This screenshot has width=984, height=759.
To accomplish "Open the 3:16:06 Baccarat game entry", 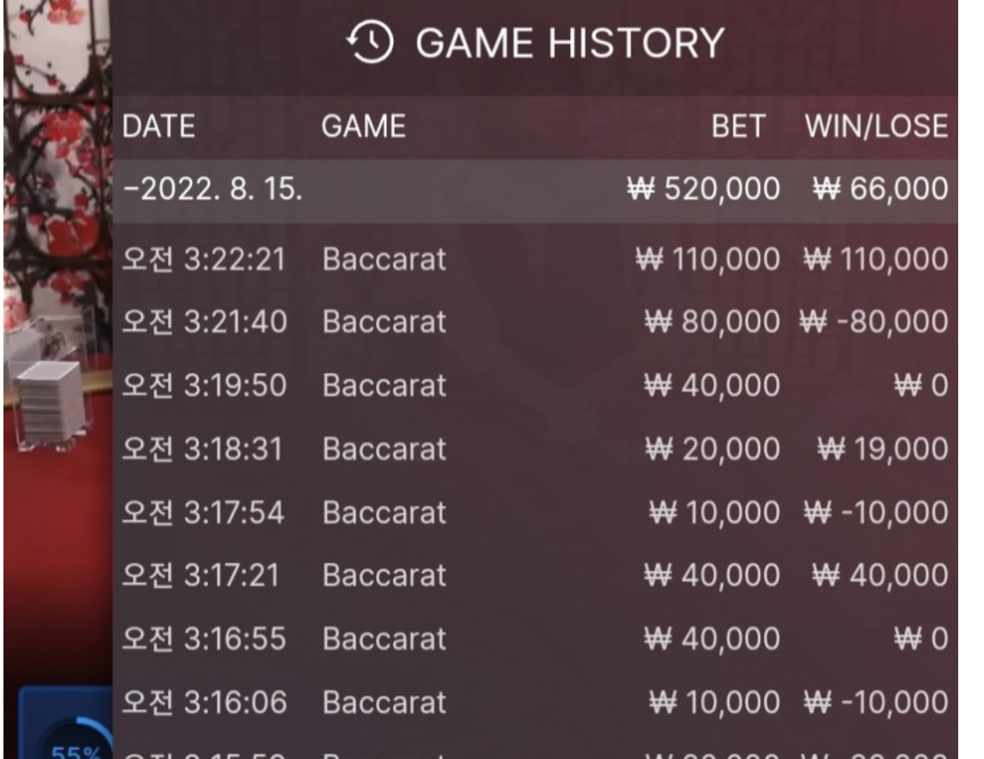I will click(535, 702).
